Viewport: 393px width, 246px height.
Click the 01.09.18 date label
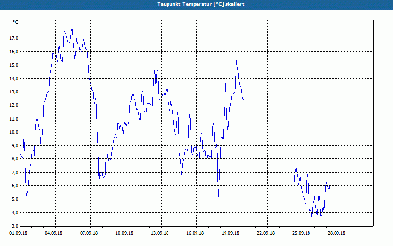(x=18, y=233)
